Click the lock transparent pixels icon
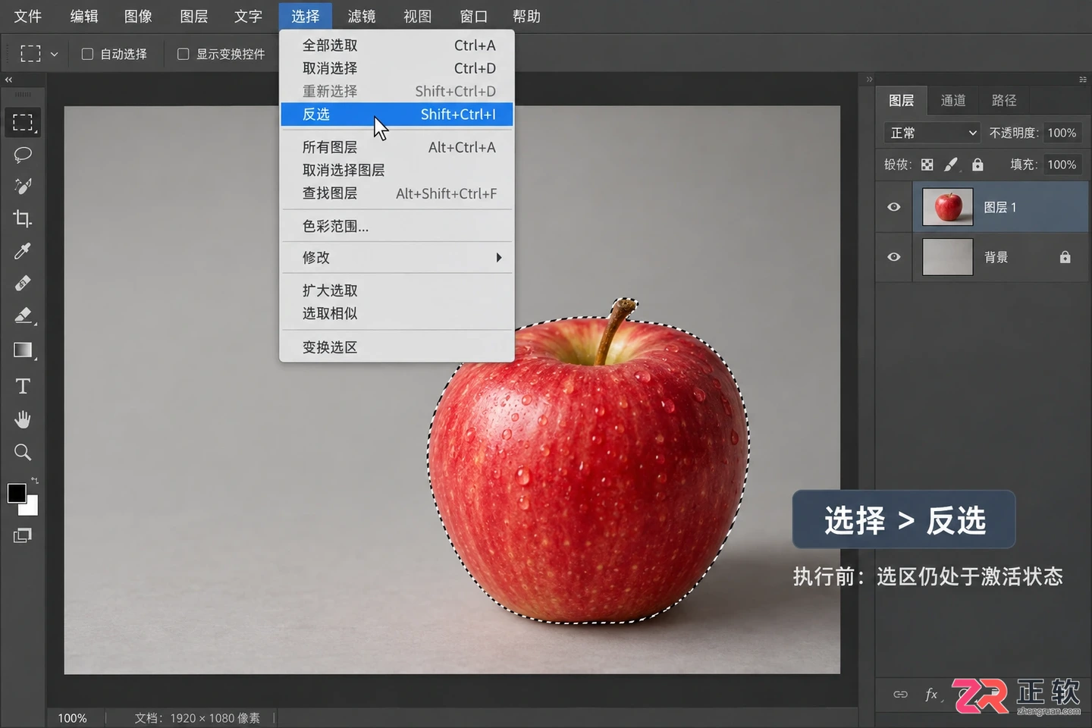 click(x=927, y=165)
